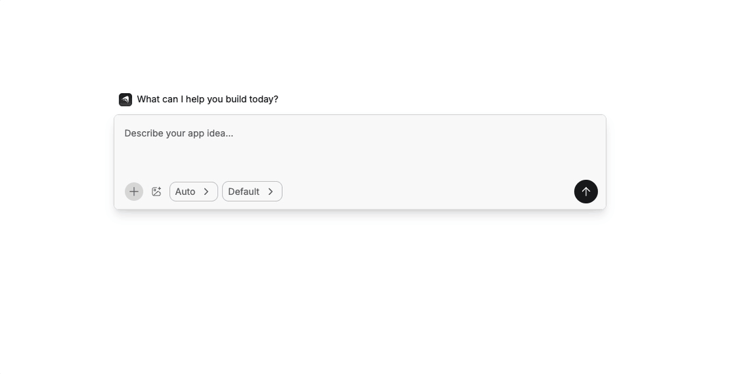Submit the prompt using the up-arrow icon
This screenshot has height=374, width=749.
click(586, 192)
